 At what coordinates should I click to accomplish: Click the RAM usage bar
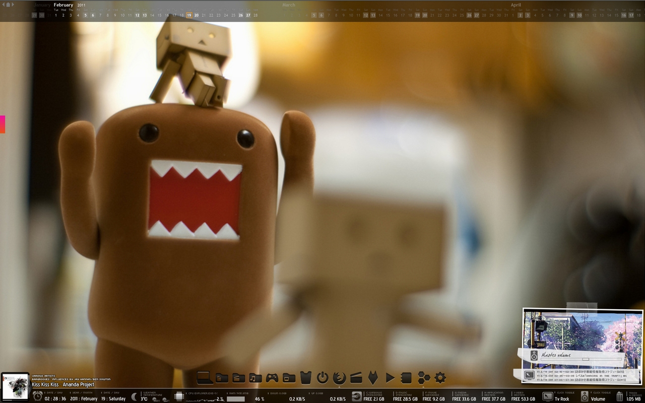(x=236, y=399)
